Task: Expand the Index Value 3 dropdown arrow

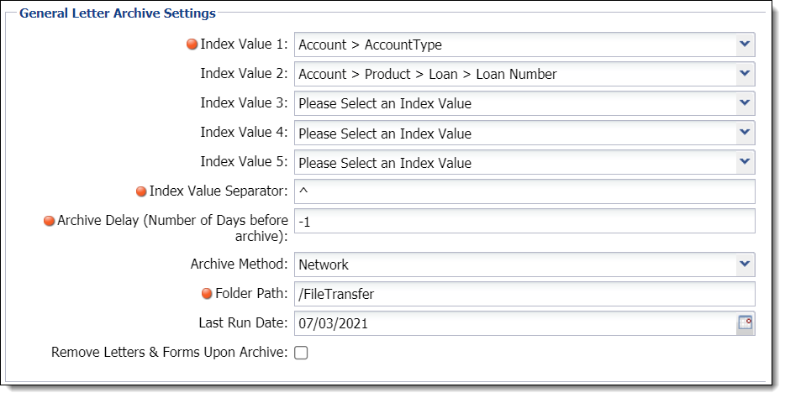Action: pos(745,103)
